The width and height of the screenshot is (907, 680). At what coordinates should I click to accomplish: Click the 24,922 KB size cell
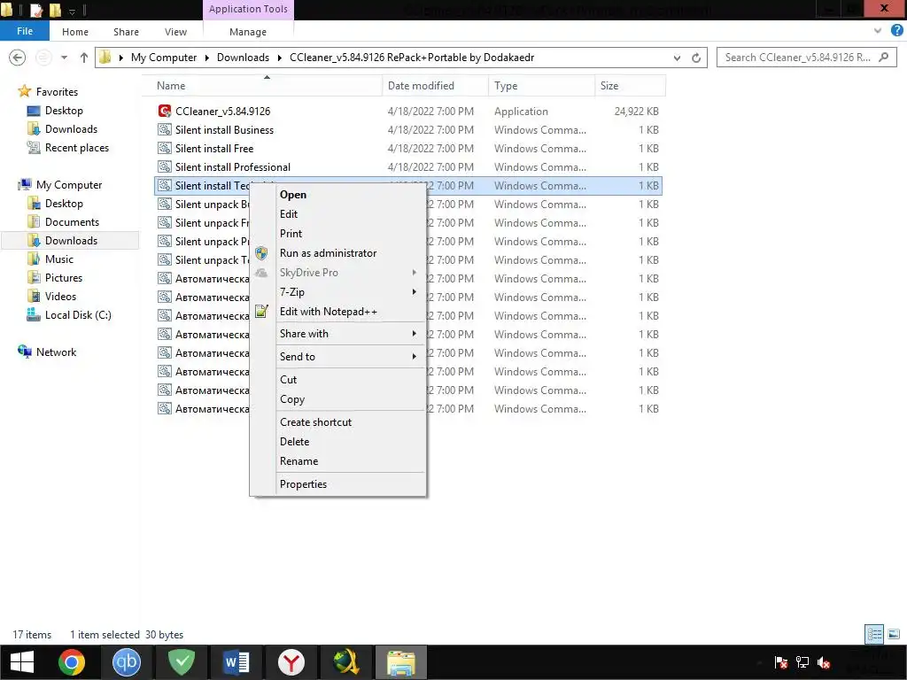(x=636, y=111)
